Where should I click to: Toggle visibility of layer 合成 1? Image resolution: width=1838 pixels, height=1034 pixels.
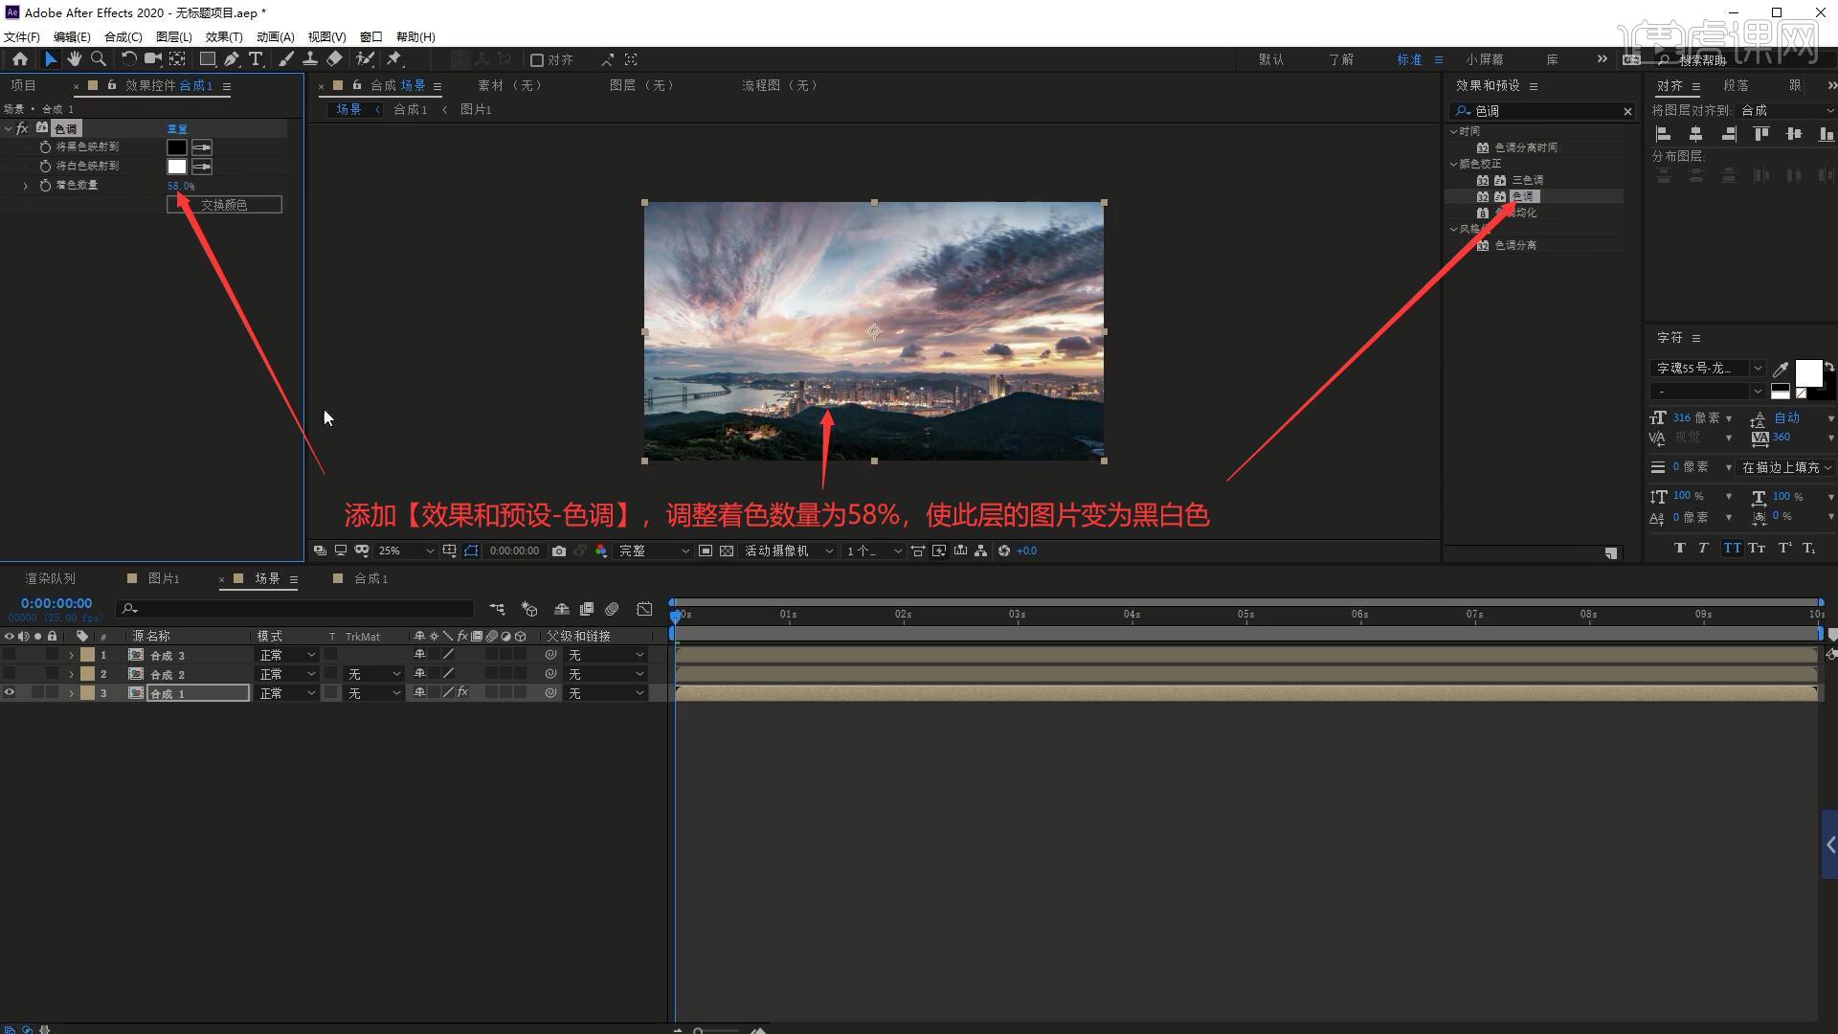[10, 693]
